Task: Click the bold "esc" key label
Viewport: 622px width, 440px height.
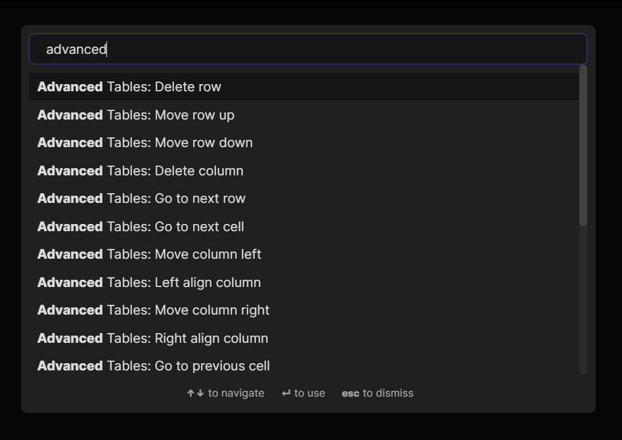Action: [x=350, y=393]
